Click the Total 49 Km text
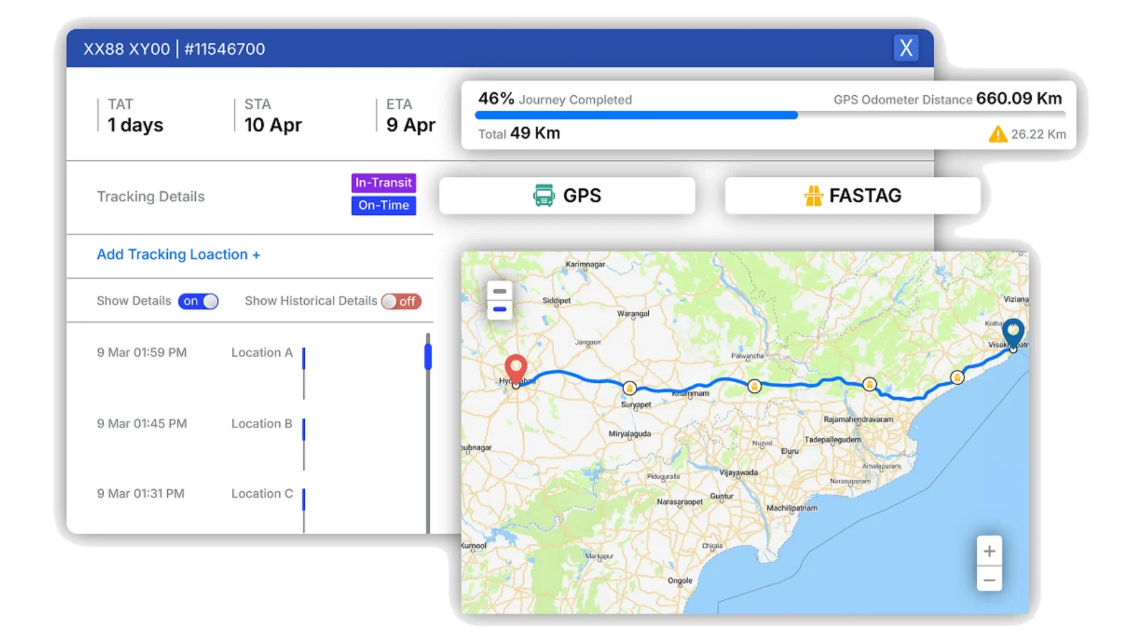Screen dimensions: 1143x643 tap(519, 133)
